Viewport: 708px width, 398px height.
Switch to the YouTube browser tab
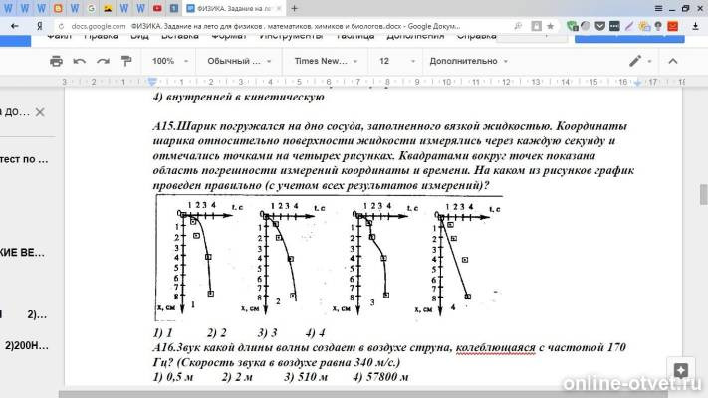pyautogui.click(x=157, y=8)
